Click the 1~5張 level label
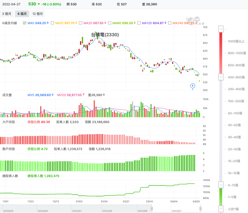Viewport: 248px width, 213px height. pyautogui.click(x=232, y=197)
